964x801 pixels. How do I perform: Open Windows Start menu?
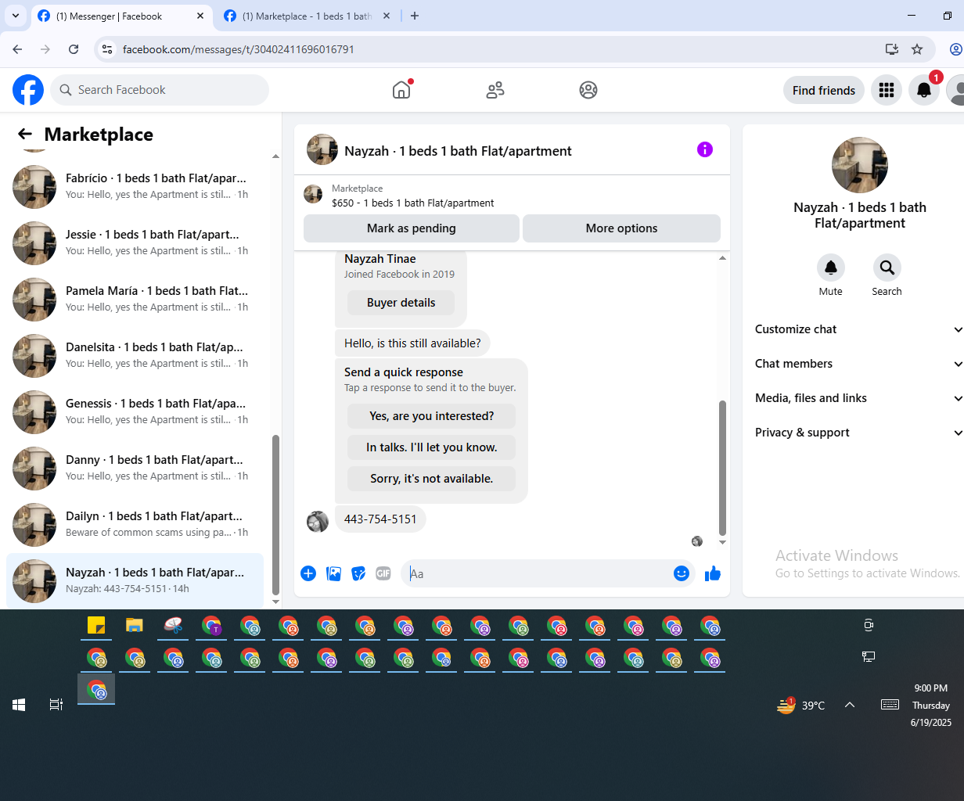(x=19, y=705)
